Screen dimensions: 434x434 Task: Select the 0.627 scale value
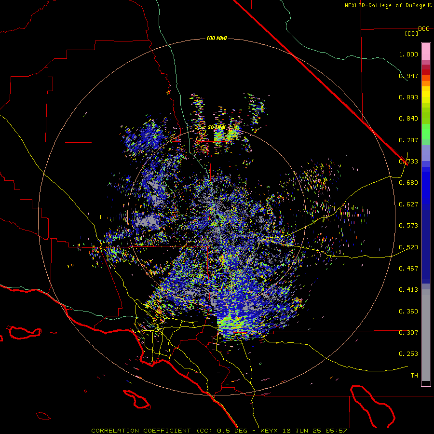click(x=408, y=204)
